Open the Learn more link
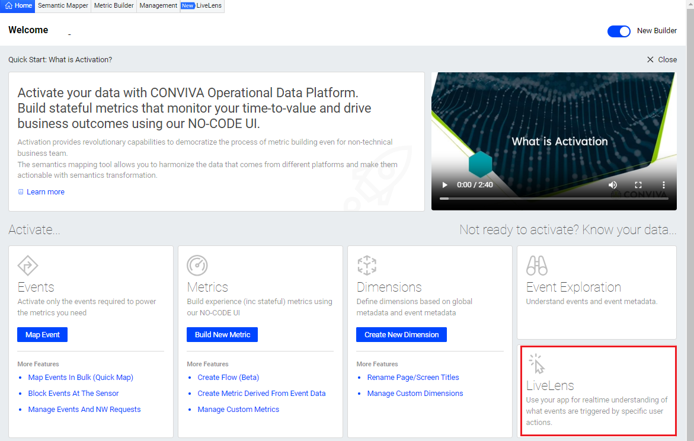694x441 pixels. [45, 192]
